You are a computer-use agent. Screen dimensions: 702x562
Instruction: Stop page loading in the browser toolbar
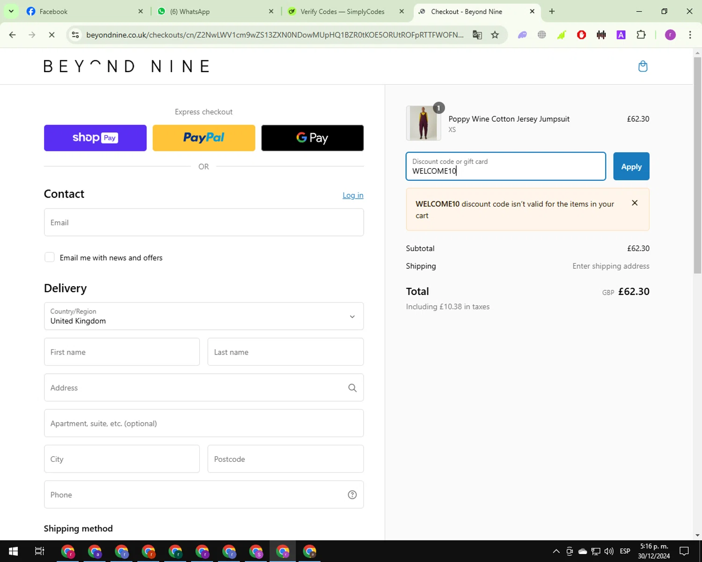coord(51,35)
